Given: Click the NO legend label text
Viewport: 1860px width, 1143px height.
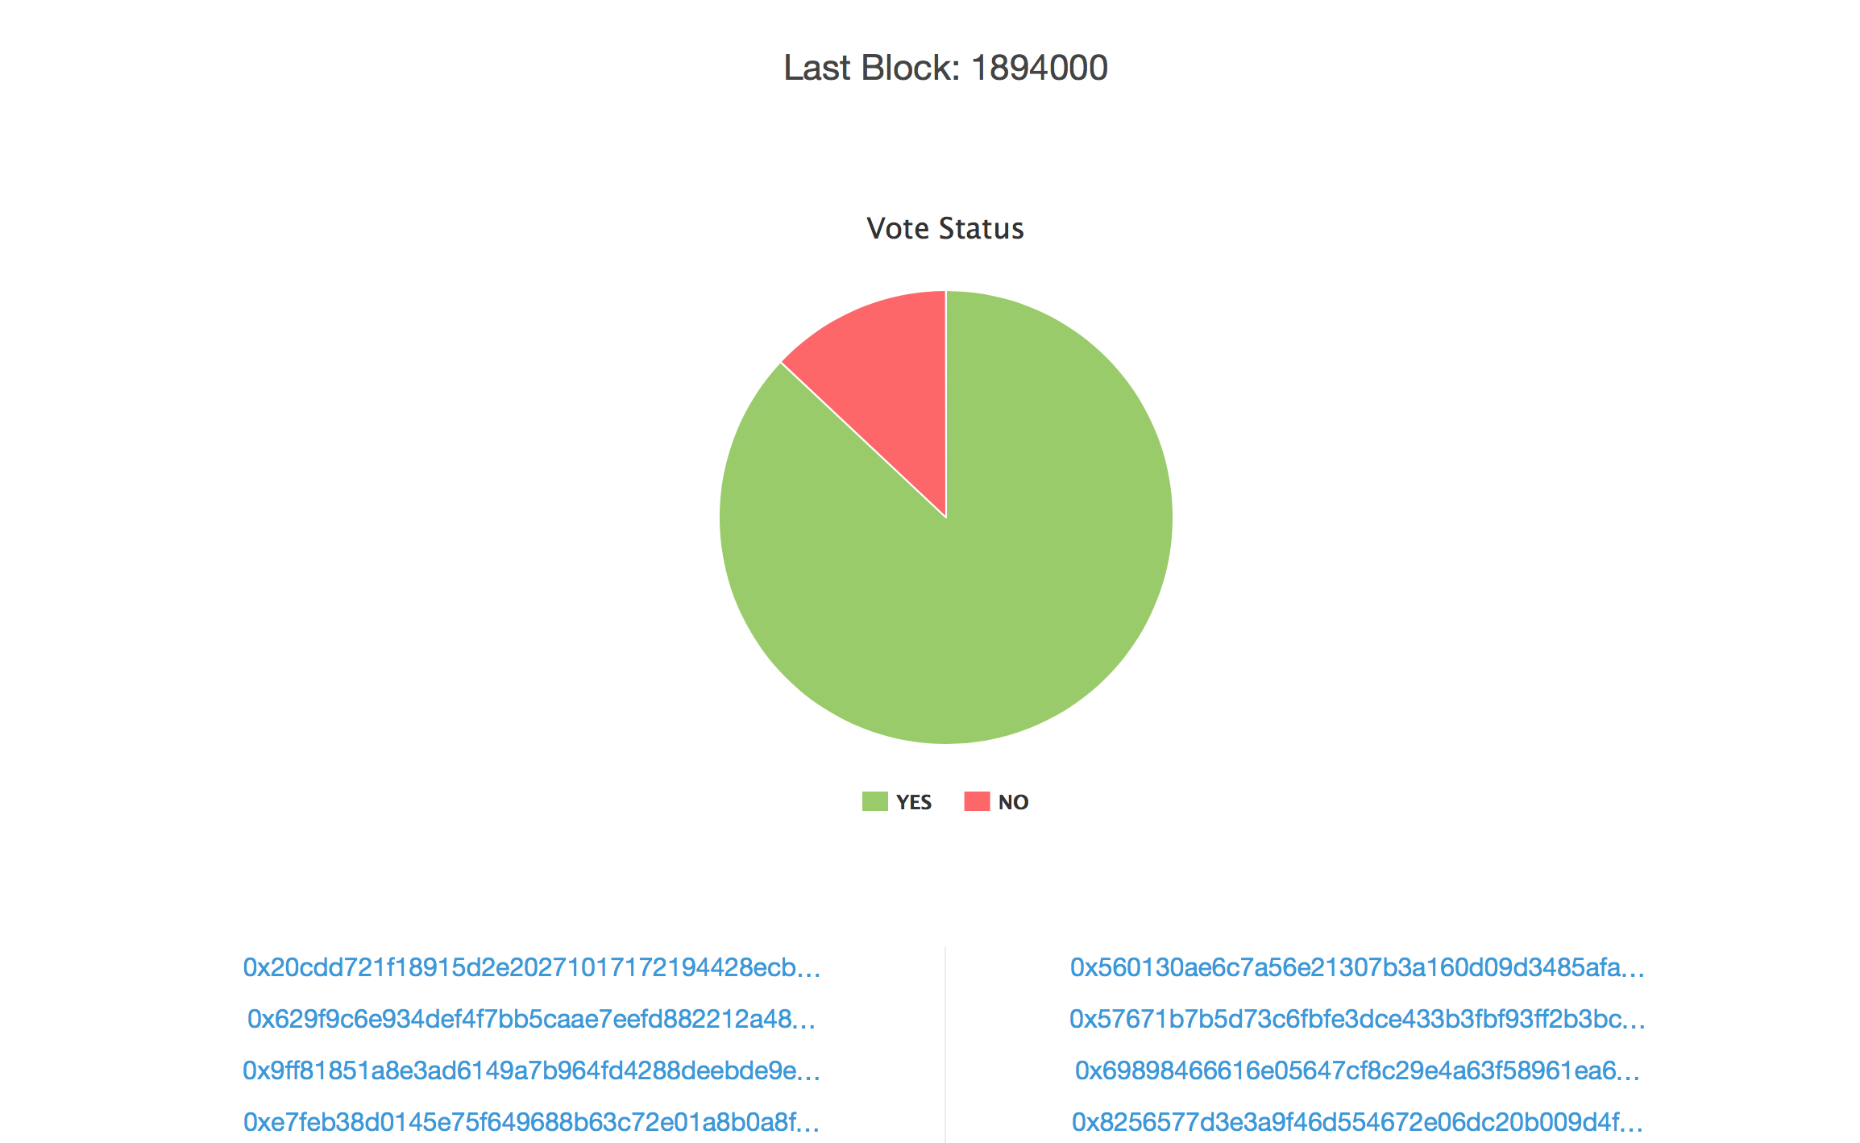Looking at the screenshot, I should point(1013,802).
